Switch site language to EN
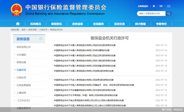 click(161, 6)
